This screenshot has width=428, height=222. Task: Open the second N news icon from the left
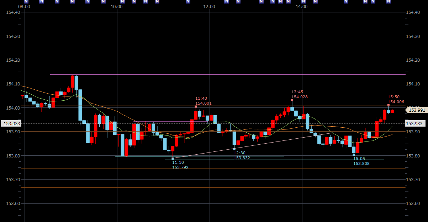coord(41,1)
